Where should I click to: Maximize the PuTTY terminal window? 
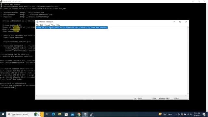coord(199,1)
